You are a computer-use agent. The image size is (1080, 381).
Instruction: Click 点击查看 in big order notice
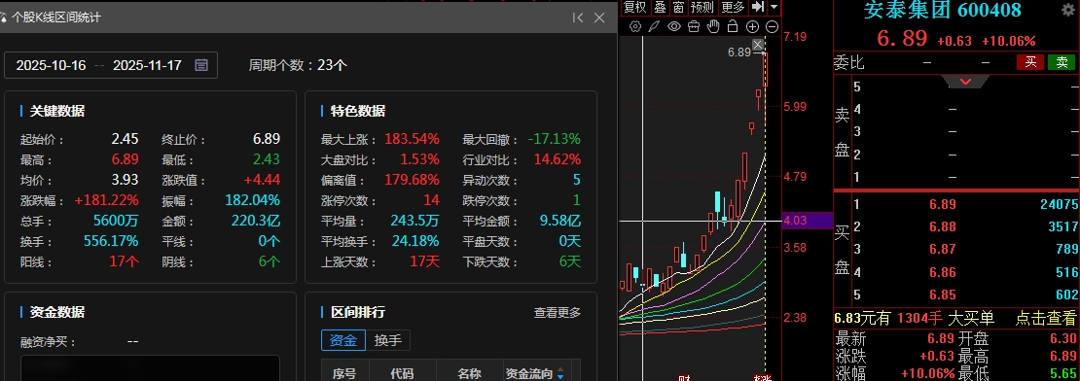(1045, 318)
